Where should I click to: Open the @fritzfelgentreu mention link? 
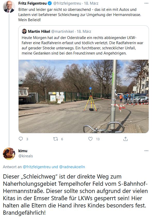tap(37, 167)
